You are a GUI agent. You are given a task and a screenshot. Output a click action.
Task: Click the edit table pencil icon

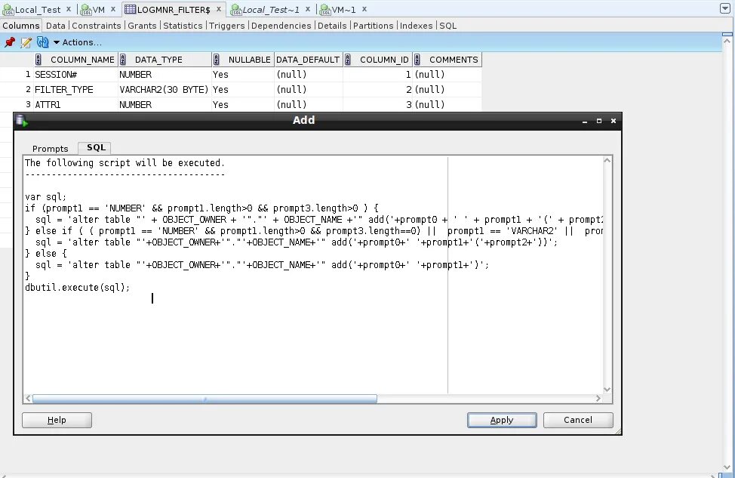pos(26,42)
